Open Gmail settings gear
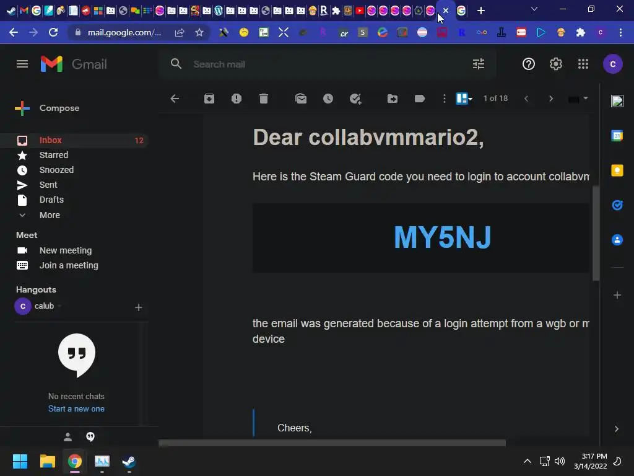This screenshot has width=634, height=476. [556, 64]
